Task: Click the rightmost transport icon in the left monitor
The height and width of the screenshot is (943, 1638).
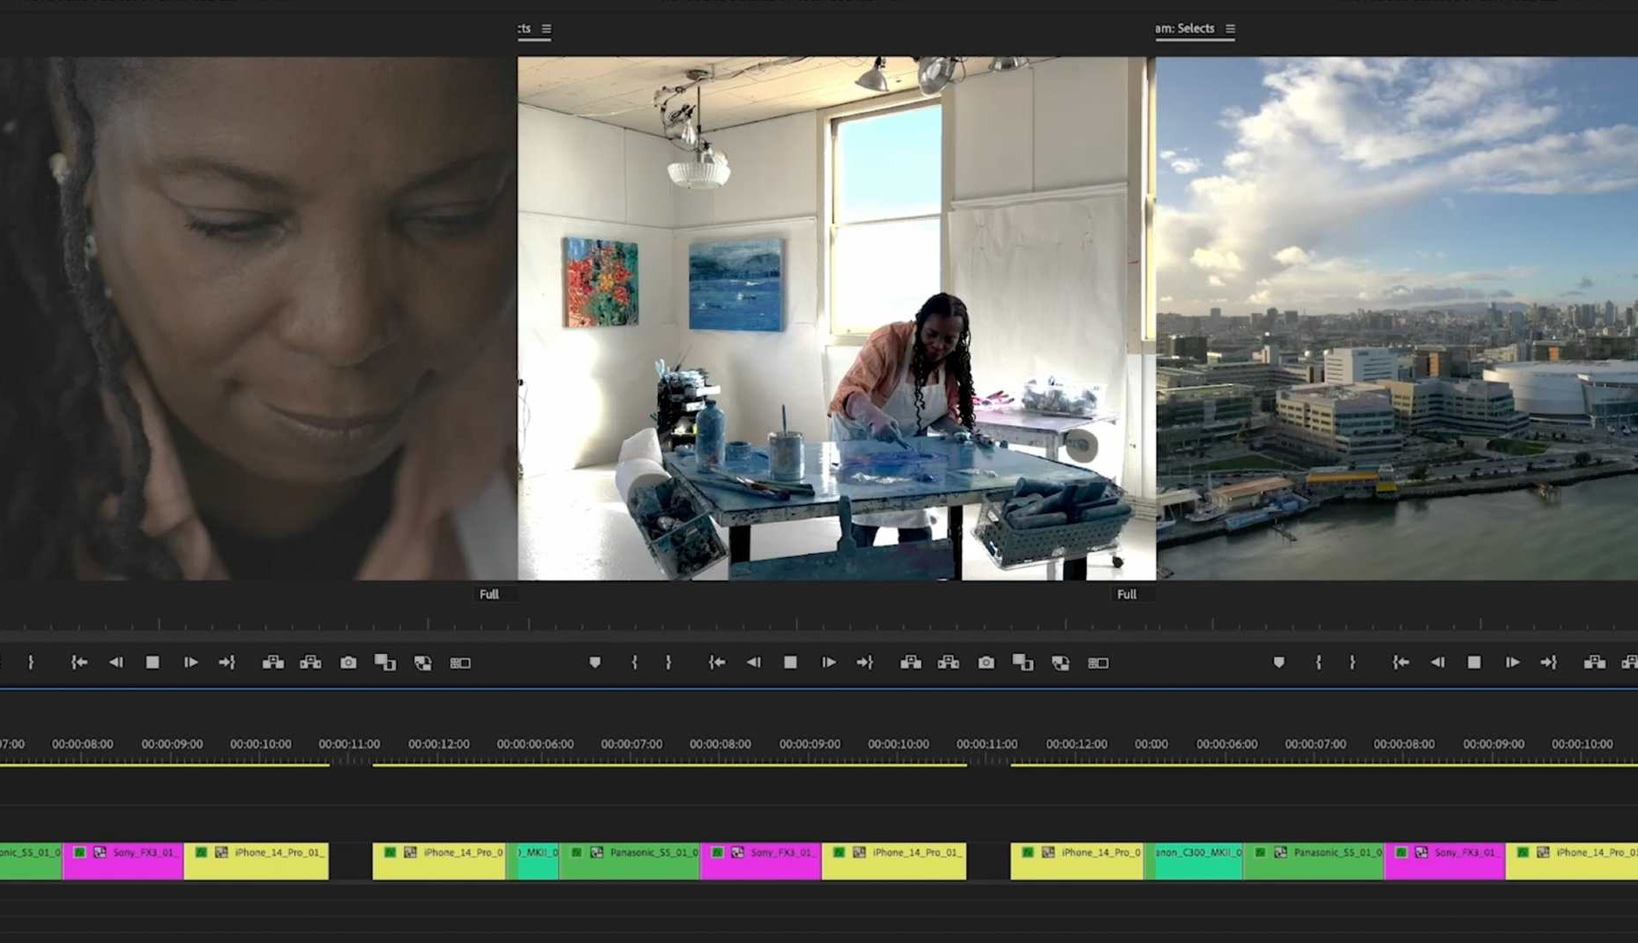Action: tap(460, 663)
